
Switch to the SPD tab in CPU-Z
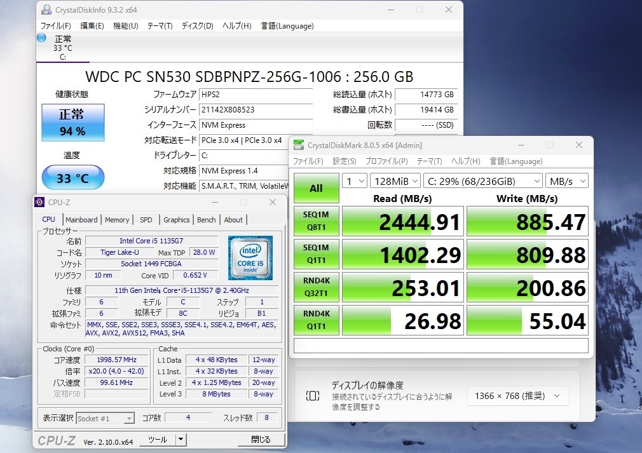(146, 220)
